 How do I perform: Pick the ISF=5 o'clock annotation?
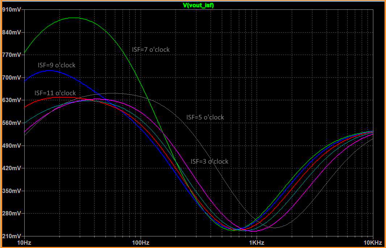(205, 117)
